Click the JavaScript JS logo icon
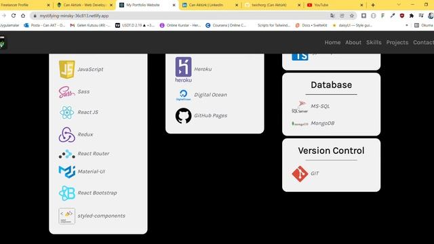Viewport: 434px width, 244px height. (x=66, y=69)
